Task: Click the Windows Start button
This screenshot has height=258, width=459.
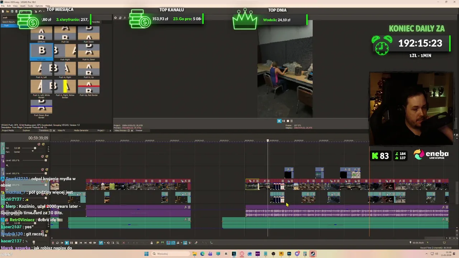Action: 146,254
